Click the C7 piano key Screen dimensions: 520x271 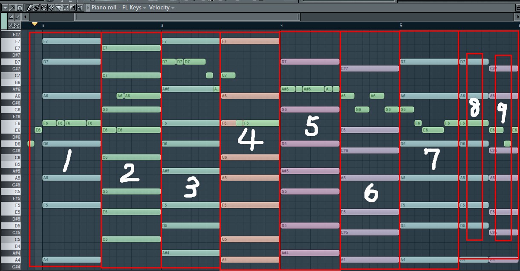coord(11,76)
